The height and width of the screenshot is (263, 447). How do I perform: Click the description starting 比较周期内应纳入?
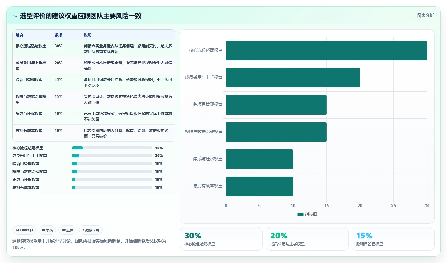128,133
